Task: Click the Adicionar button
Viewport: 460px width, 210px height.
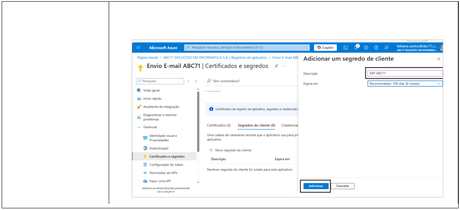Action: [x=316, y=186]
